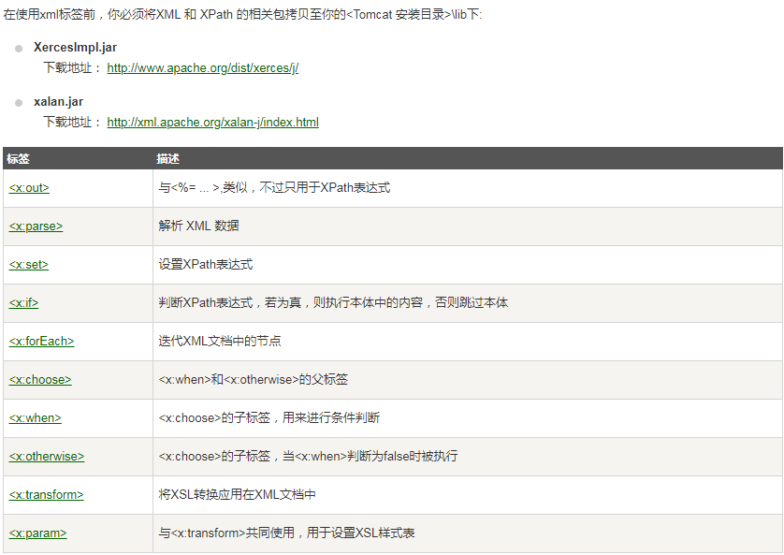Click the description ending '判断为false时被执行'

308,456
